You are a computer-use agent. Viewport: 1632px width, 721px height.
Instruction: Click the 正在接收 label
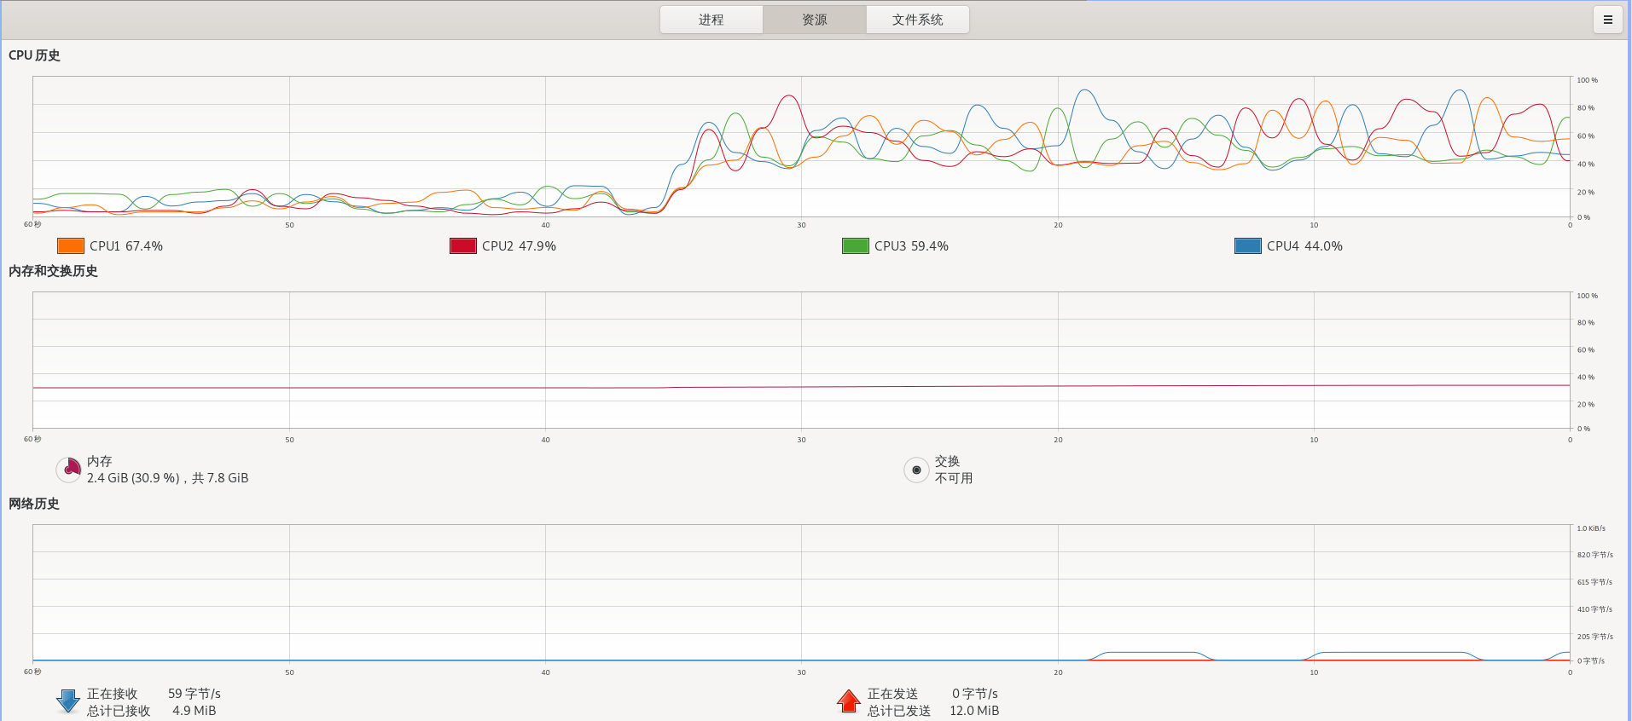[113, 694]
